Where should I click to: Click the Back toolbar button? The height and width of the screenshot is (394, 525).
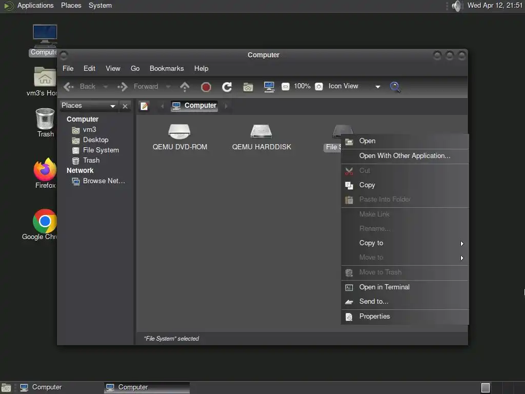coord(79,87)
